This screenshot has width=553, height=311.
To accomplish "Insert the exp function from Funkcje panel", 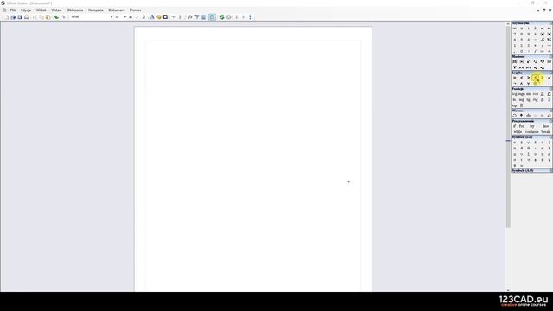I will pos(514,105).
